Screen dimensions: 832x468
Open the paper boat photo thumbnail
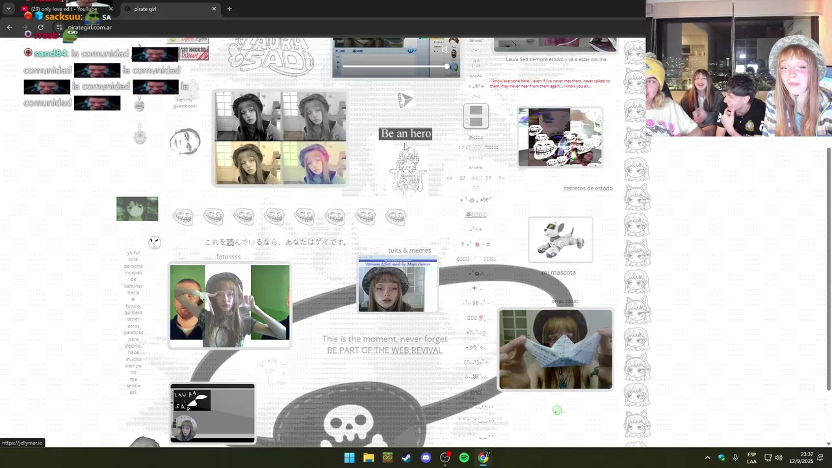coord(556,350)
